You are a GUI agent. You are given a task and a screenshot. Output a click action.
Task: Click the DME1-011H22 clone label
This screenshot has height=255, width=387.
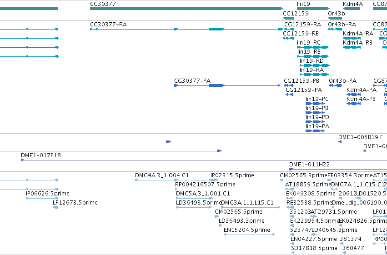point(309,165)
